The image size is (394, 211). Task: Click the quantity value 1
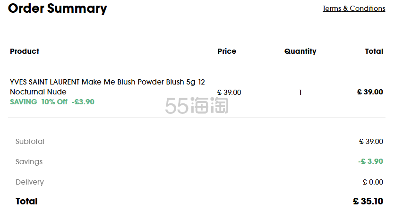(300, 93)
